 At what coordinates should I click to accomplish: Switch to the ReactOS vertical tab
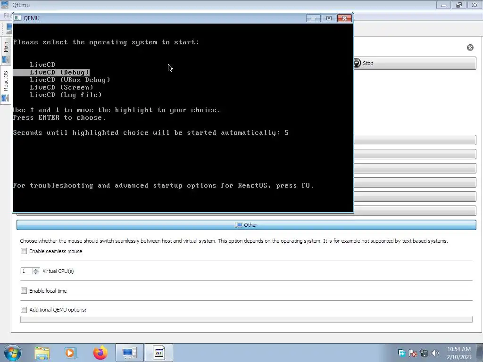pyautogui.click(x=6, y=85)
